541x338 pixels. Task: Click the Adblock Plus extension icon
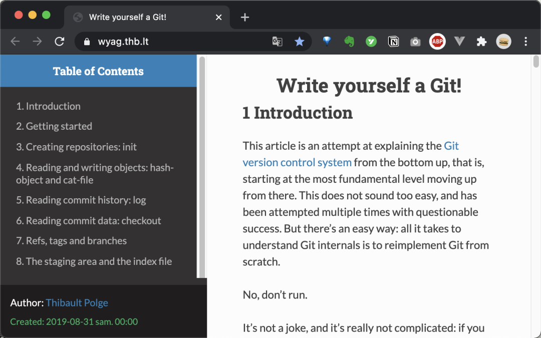pyautogui.click(x=437, y=42)
